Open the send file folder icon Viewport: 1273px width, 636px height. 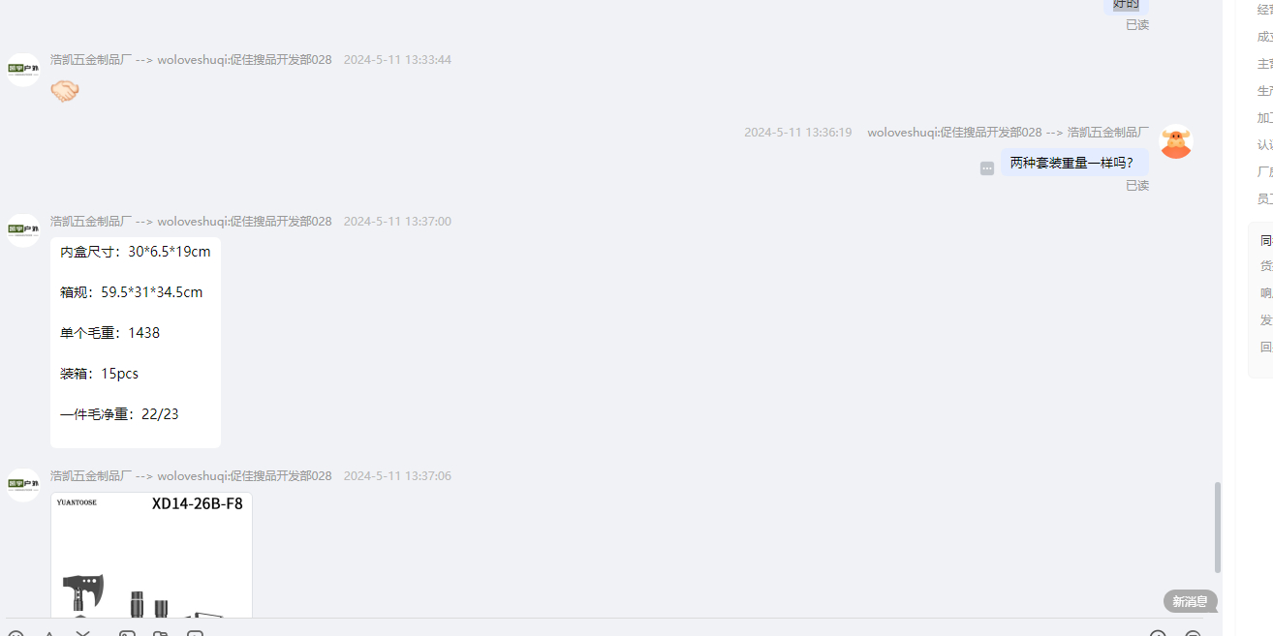click(161, 634)
